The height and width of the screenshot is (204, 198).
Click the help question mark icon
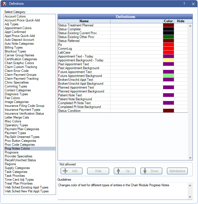click(184, 4)
